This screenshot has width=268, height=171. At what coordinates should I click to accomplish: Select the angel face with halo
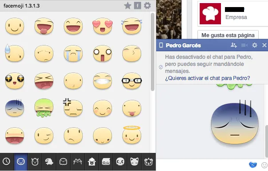pyautogui.click(x=132, y=135)
